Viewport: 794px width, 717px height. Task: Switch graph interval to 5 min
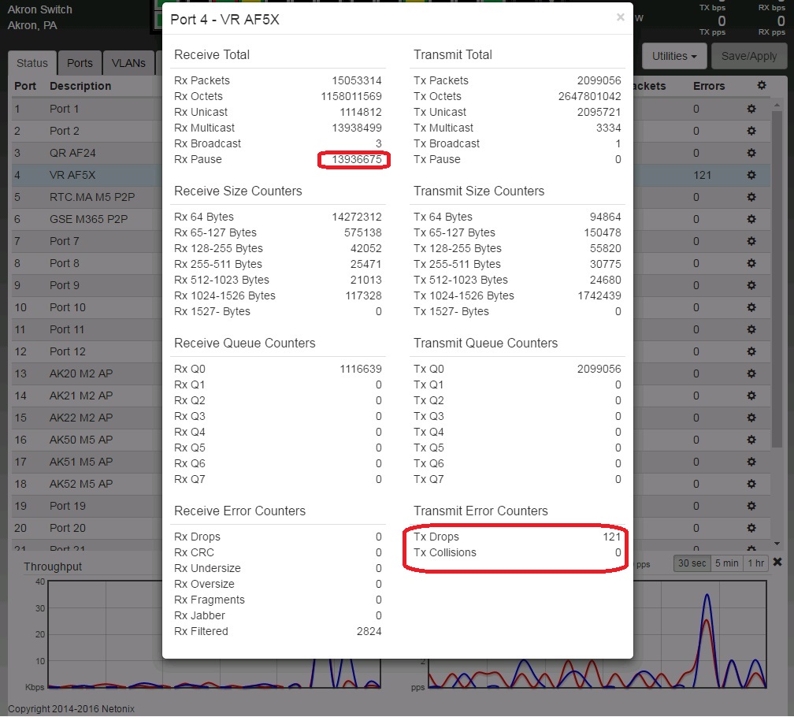(726, 563)
